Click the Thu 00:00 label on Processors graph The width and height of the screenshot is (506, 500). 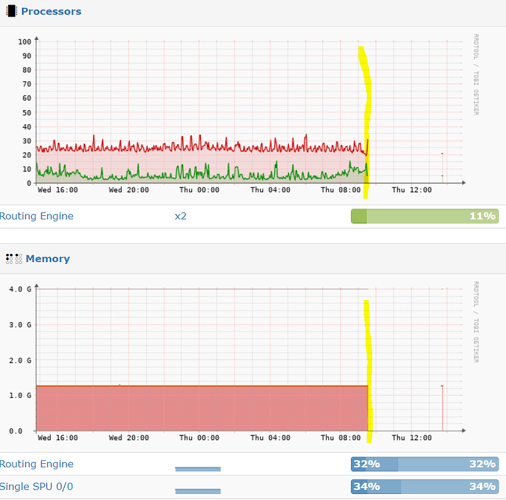(200, 190)
